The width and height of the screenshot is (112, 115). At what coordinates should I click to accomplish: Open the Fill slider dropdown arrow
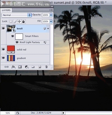click(51, 21)
